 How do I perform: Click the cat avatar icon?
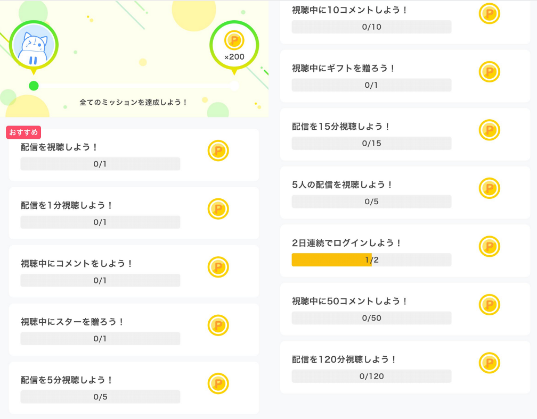pyautogui.click(x=34, y=45)
